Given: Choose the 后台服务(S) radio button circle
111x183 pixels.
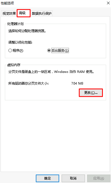Looking at the screenshot, I should 49,51.
